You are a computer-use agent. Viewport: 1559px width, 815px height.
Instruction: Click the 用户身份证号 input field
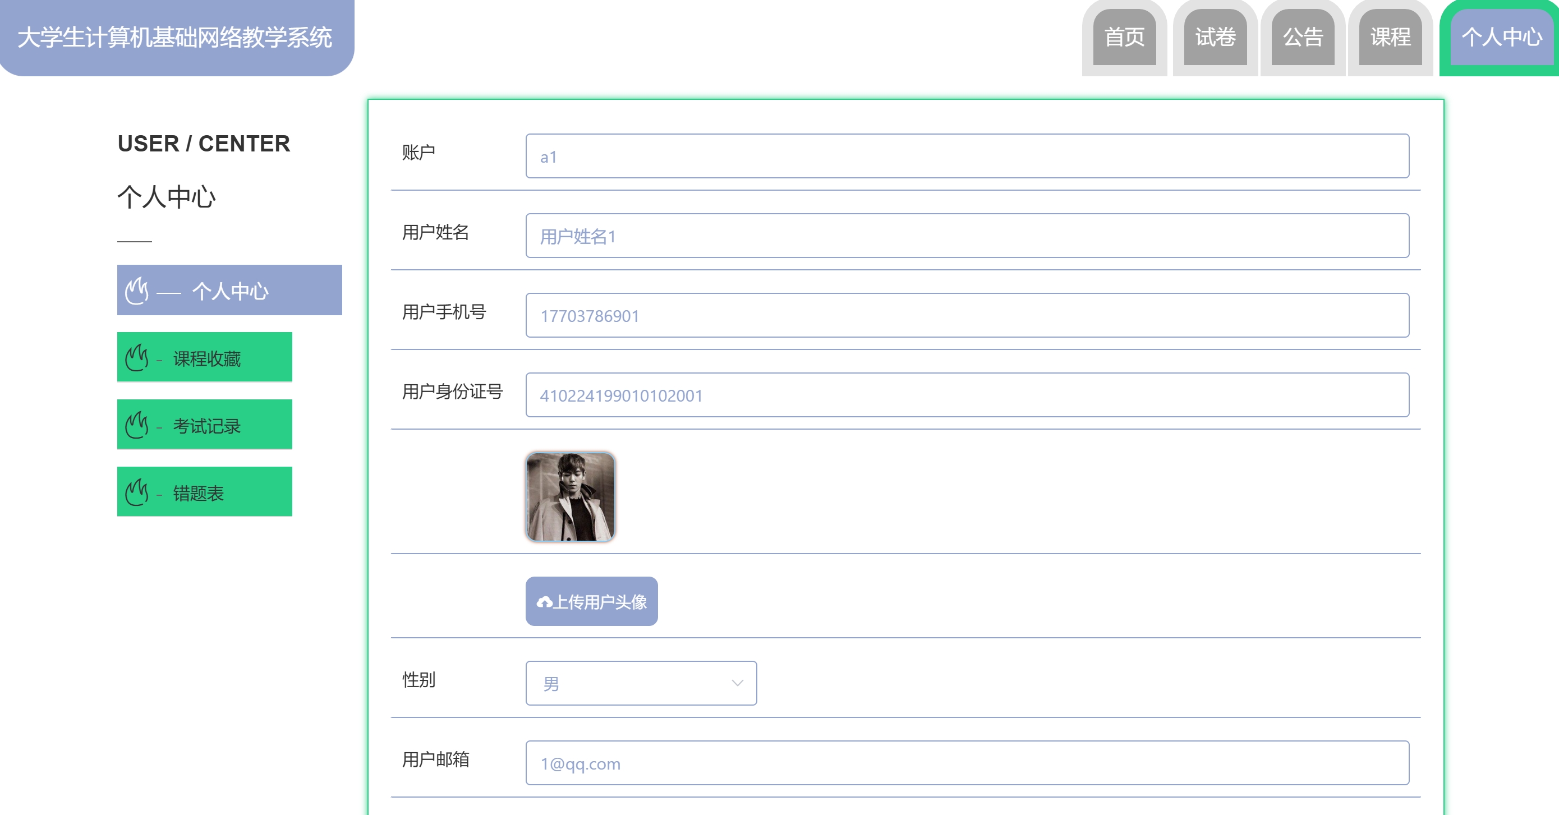point(967,395)
